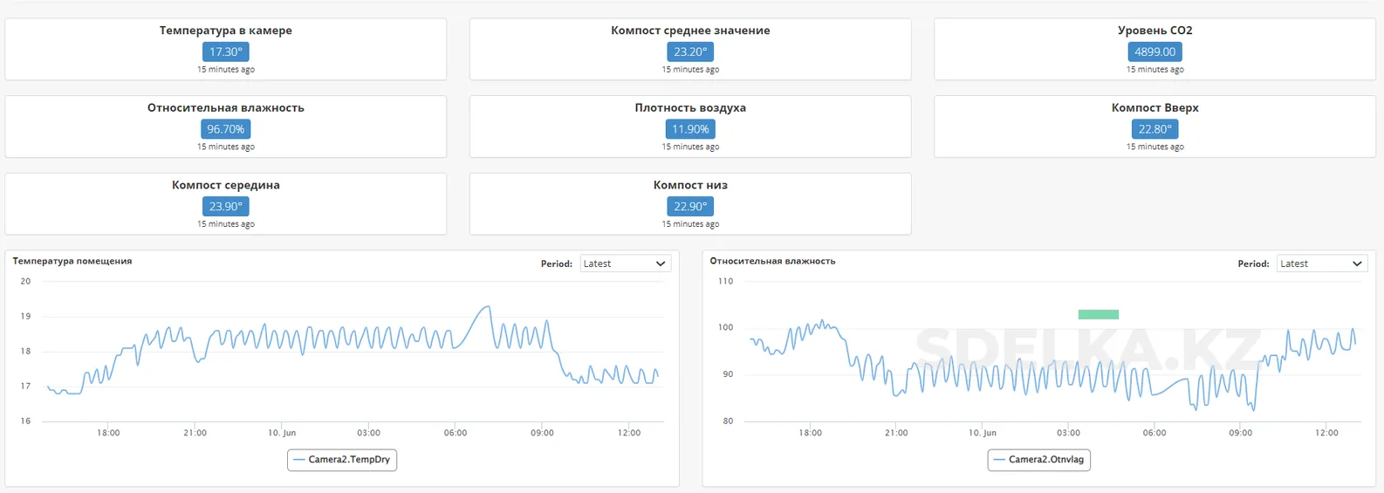Screen dimensions: 1384x493
Task: Select the humidity chart title Относительная влажность
Action: coord(772,261)
